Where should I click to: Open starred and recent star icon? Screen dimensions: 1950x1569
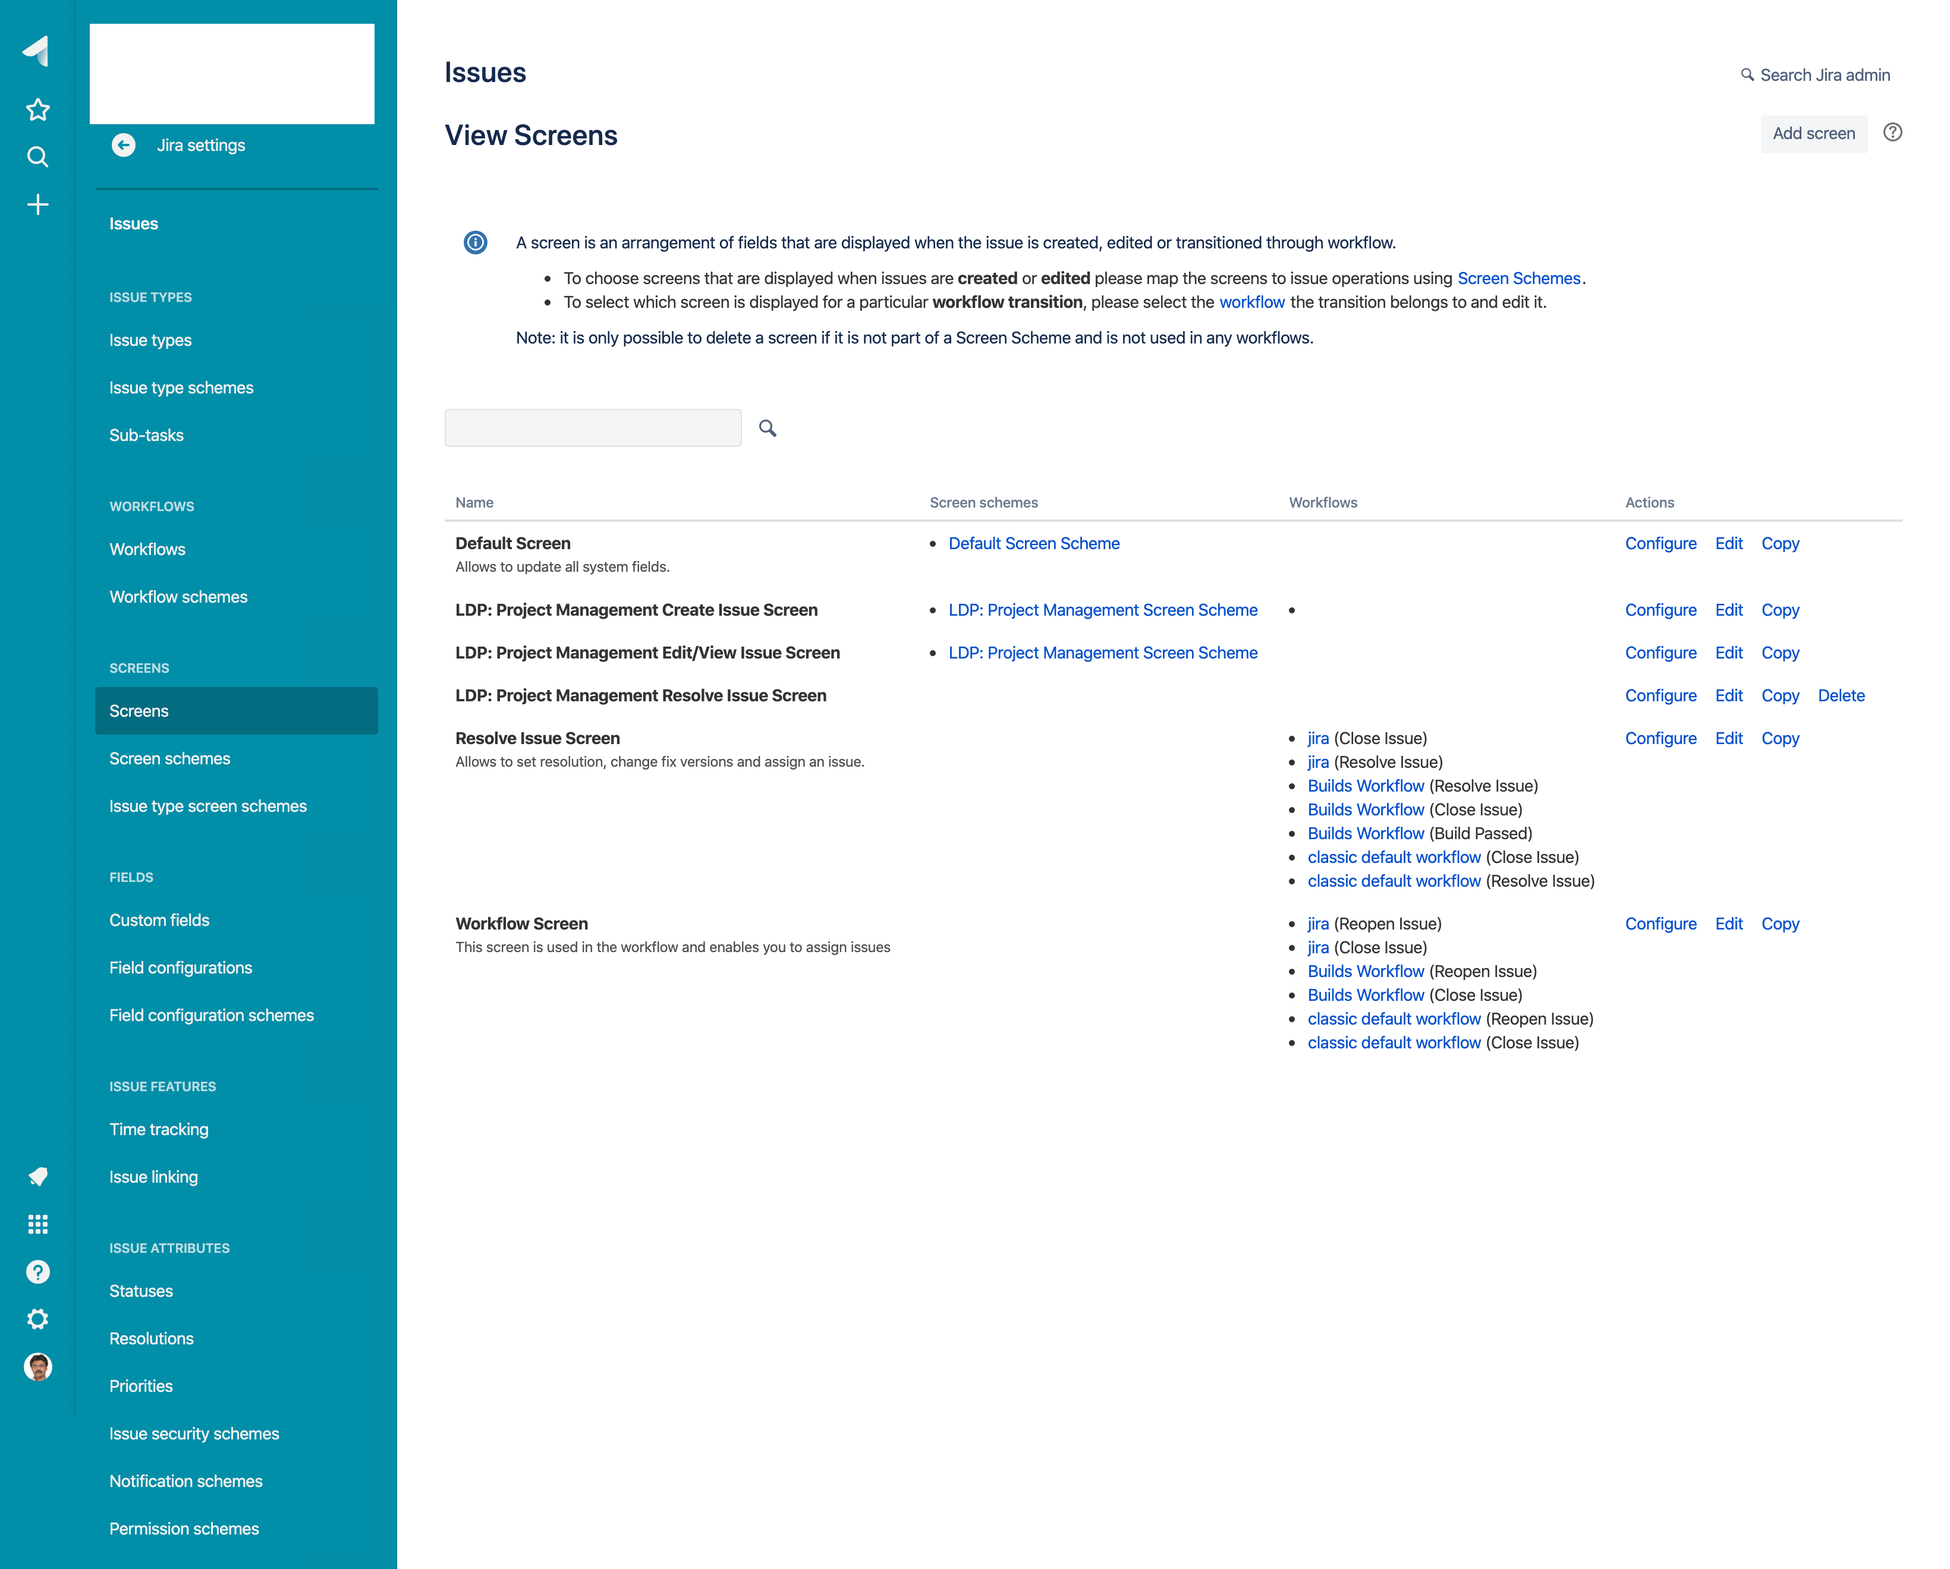click(x=37, y=109)
